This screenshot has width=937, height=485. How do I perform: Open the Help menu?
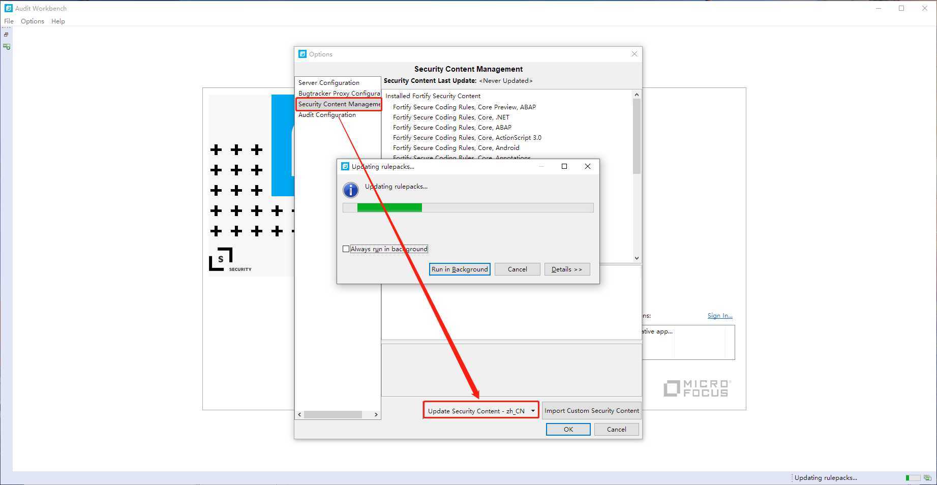point(58,21)
